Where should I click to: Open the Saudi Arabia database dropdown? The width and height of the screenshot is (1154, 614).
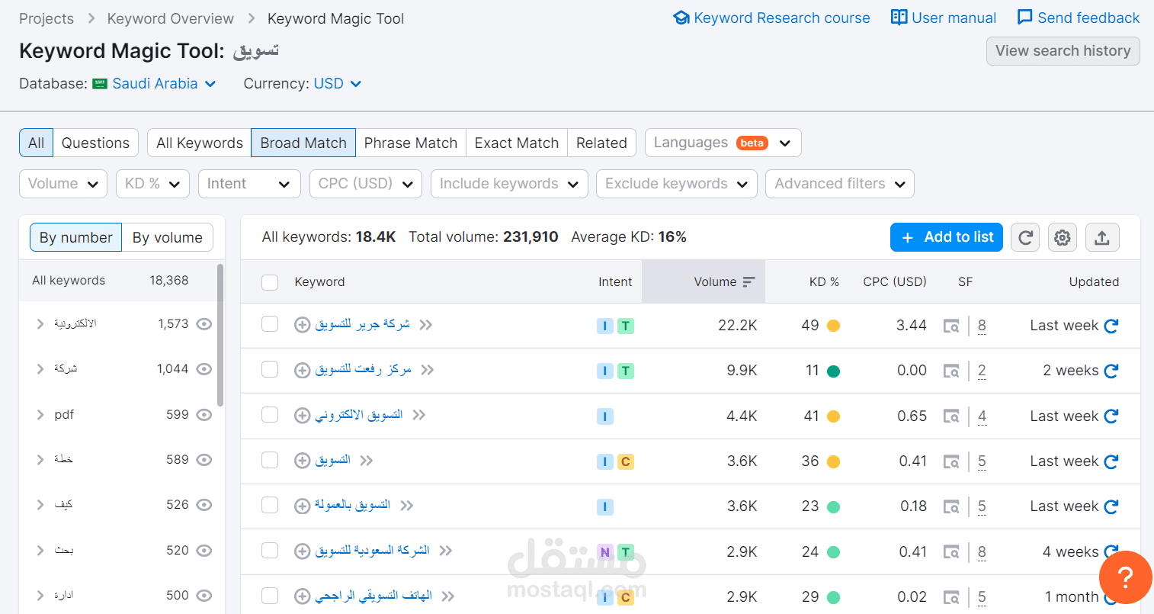(x=155, y=84)
